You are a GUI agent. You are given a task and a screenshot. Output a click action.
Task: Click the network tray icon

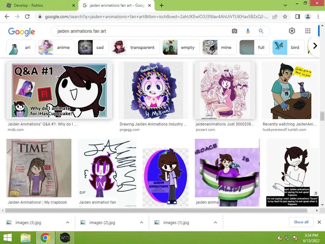(288, 238)
